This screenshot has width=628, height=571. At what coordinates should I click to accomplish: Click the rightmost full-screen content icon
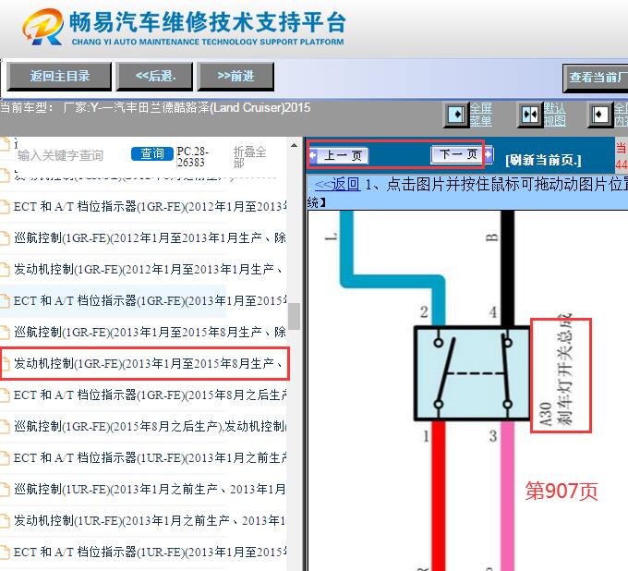[600, 115]
